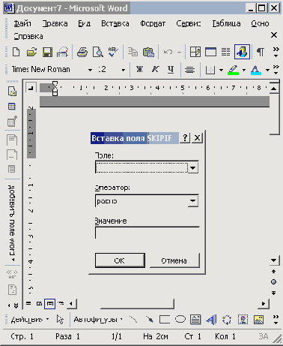Click vertical scrollbar down arrow
Screen dimensions: 283x346
(x=274, y=260)
